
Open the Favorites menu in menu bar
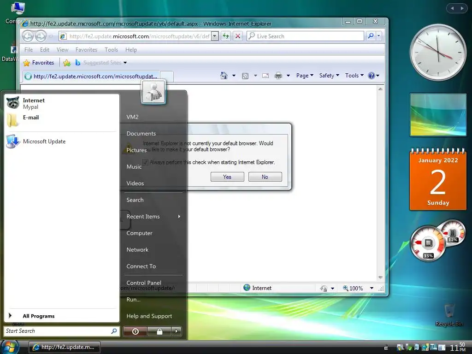86,50
